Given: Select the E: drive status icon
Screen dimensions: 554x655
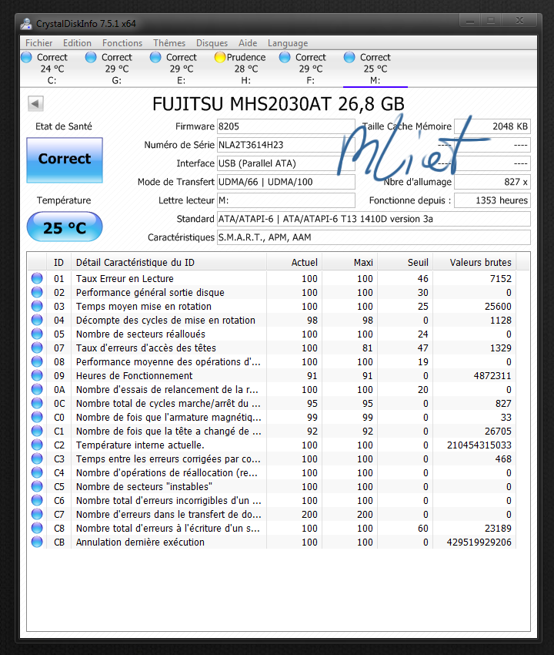Looking at the screenshot, I should [155, 57].
